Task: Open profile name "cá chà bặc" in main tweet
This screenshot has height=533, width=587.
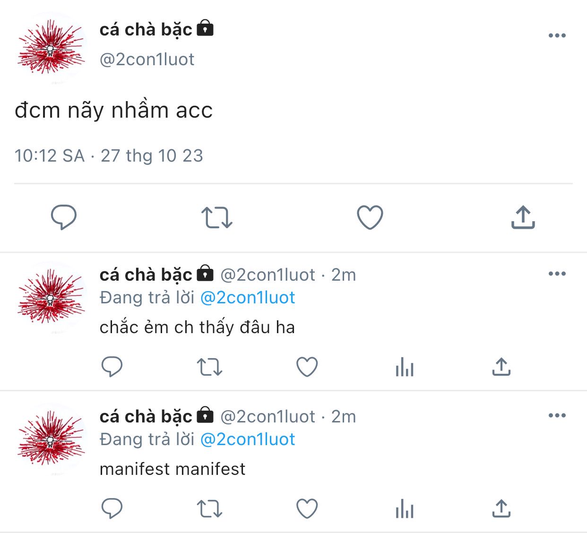Action: tap(146, 30)
